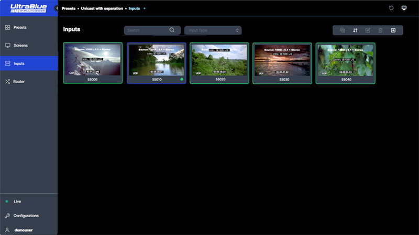Open the Presets section in sidebar

[x=29, y=27]
